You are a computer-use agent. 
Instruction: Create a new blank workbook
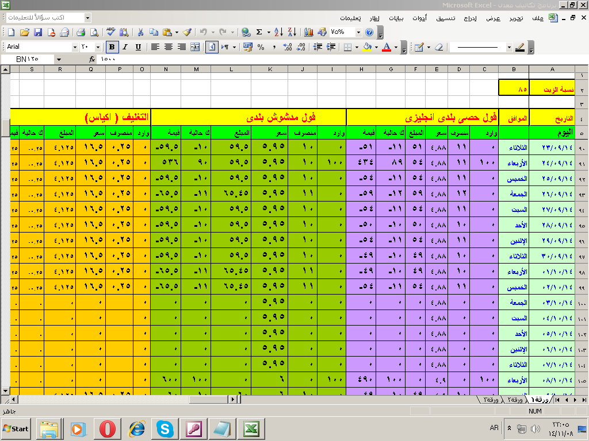point(12,32)
